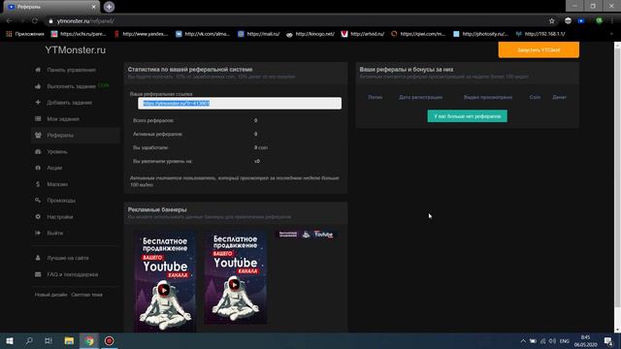Open the Windows Start menu
Image resolution: width=621 pixels, height=349 pixels.
(x=10, y=340)
